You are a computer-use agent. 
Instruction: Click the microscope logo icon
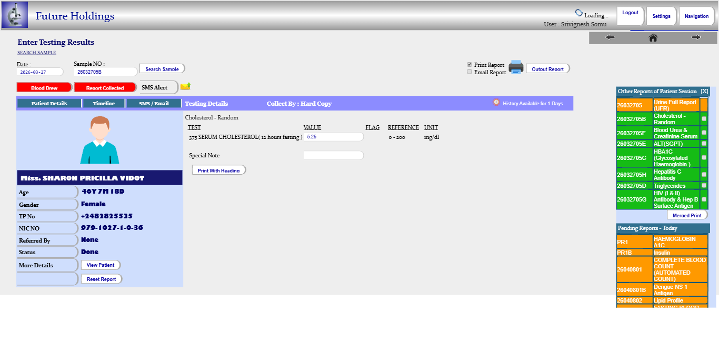coord(15,15)
